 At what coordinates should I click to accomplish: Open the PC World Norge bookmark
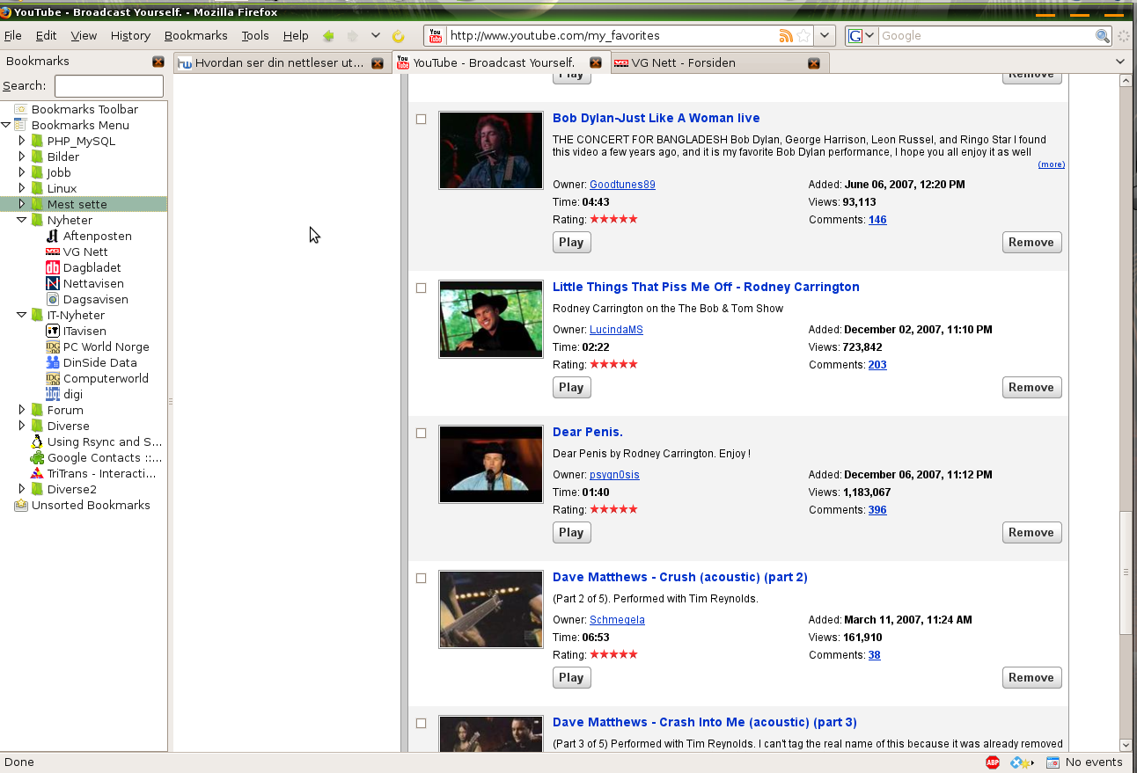pyautogui.click(x=98, y=346)
